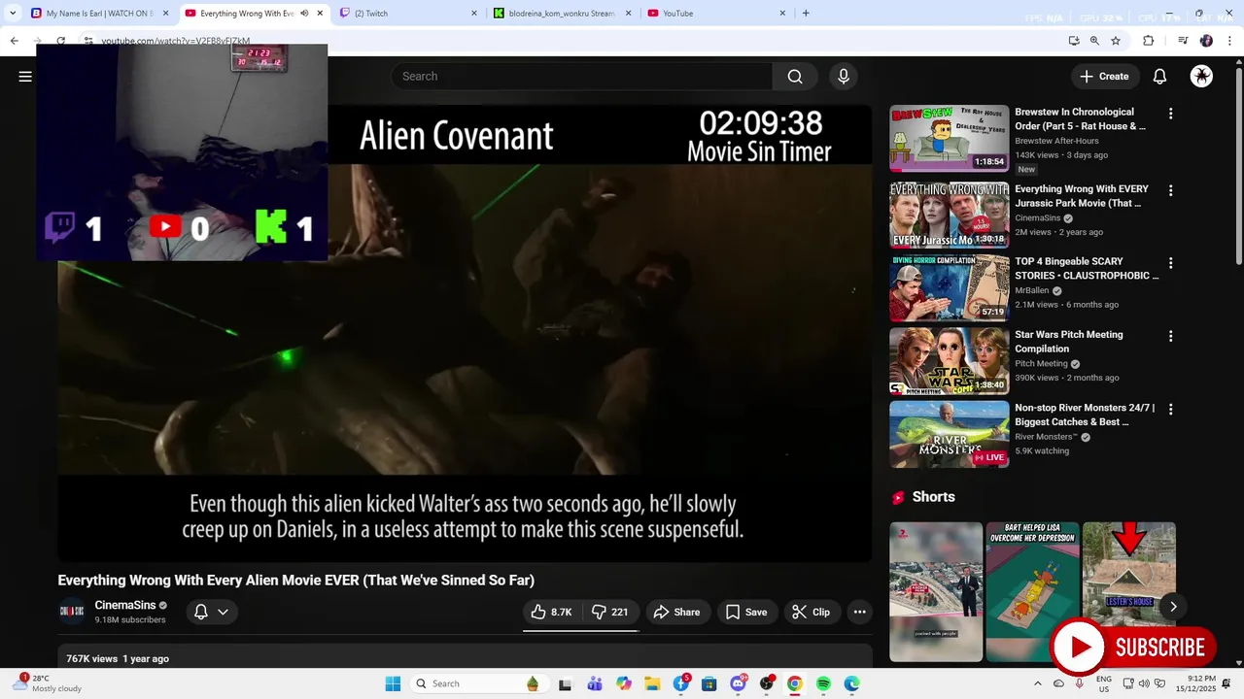Dislike the video with thumbs-down 221

pyautogui.click(x=610, y=612)
